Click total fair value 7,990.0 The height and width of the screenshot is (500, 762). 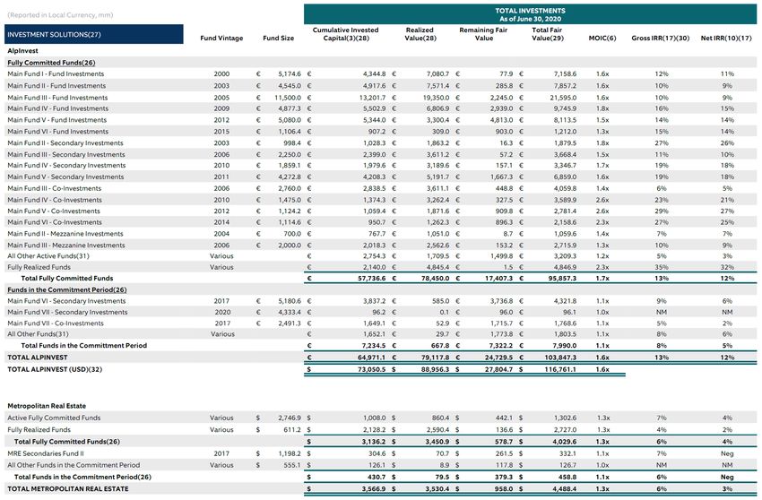point(565,346)
